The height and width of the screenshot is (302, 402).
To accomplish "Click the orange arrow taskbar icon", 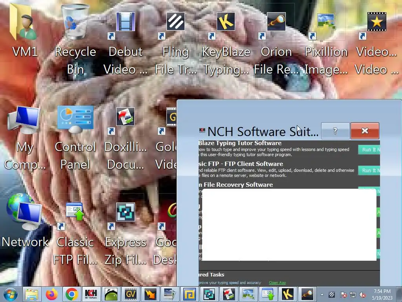I will coord(150,294).
